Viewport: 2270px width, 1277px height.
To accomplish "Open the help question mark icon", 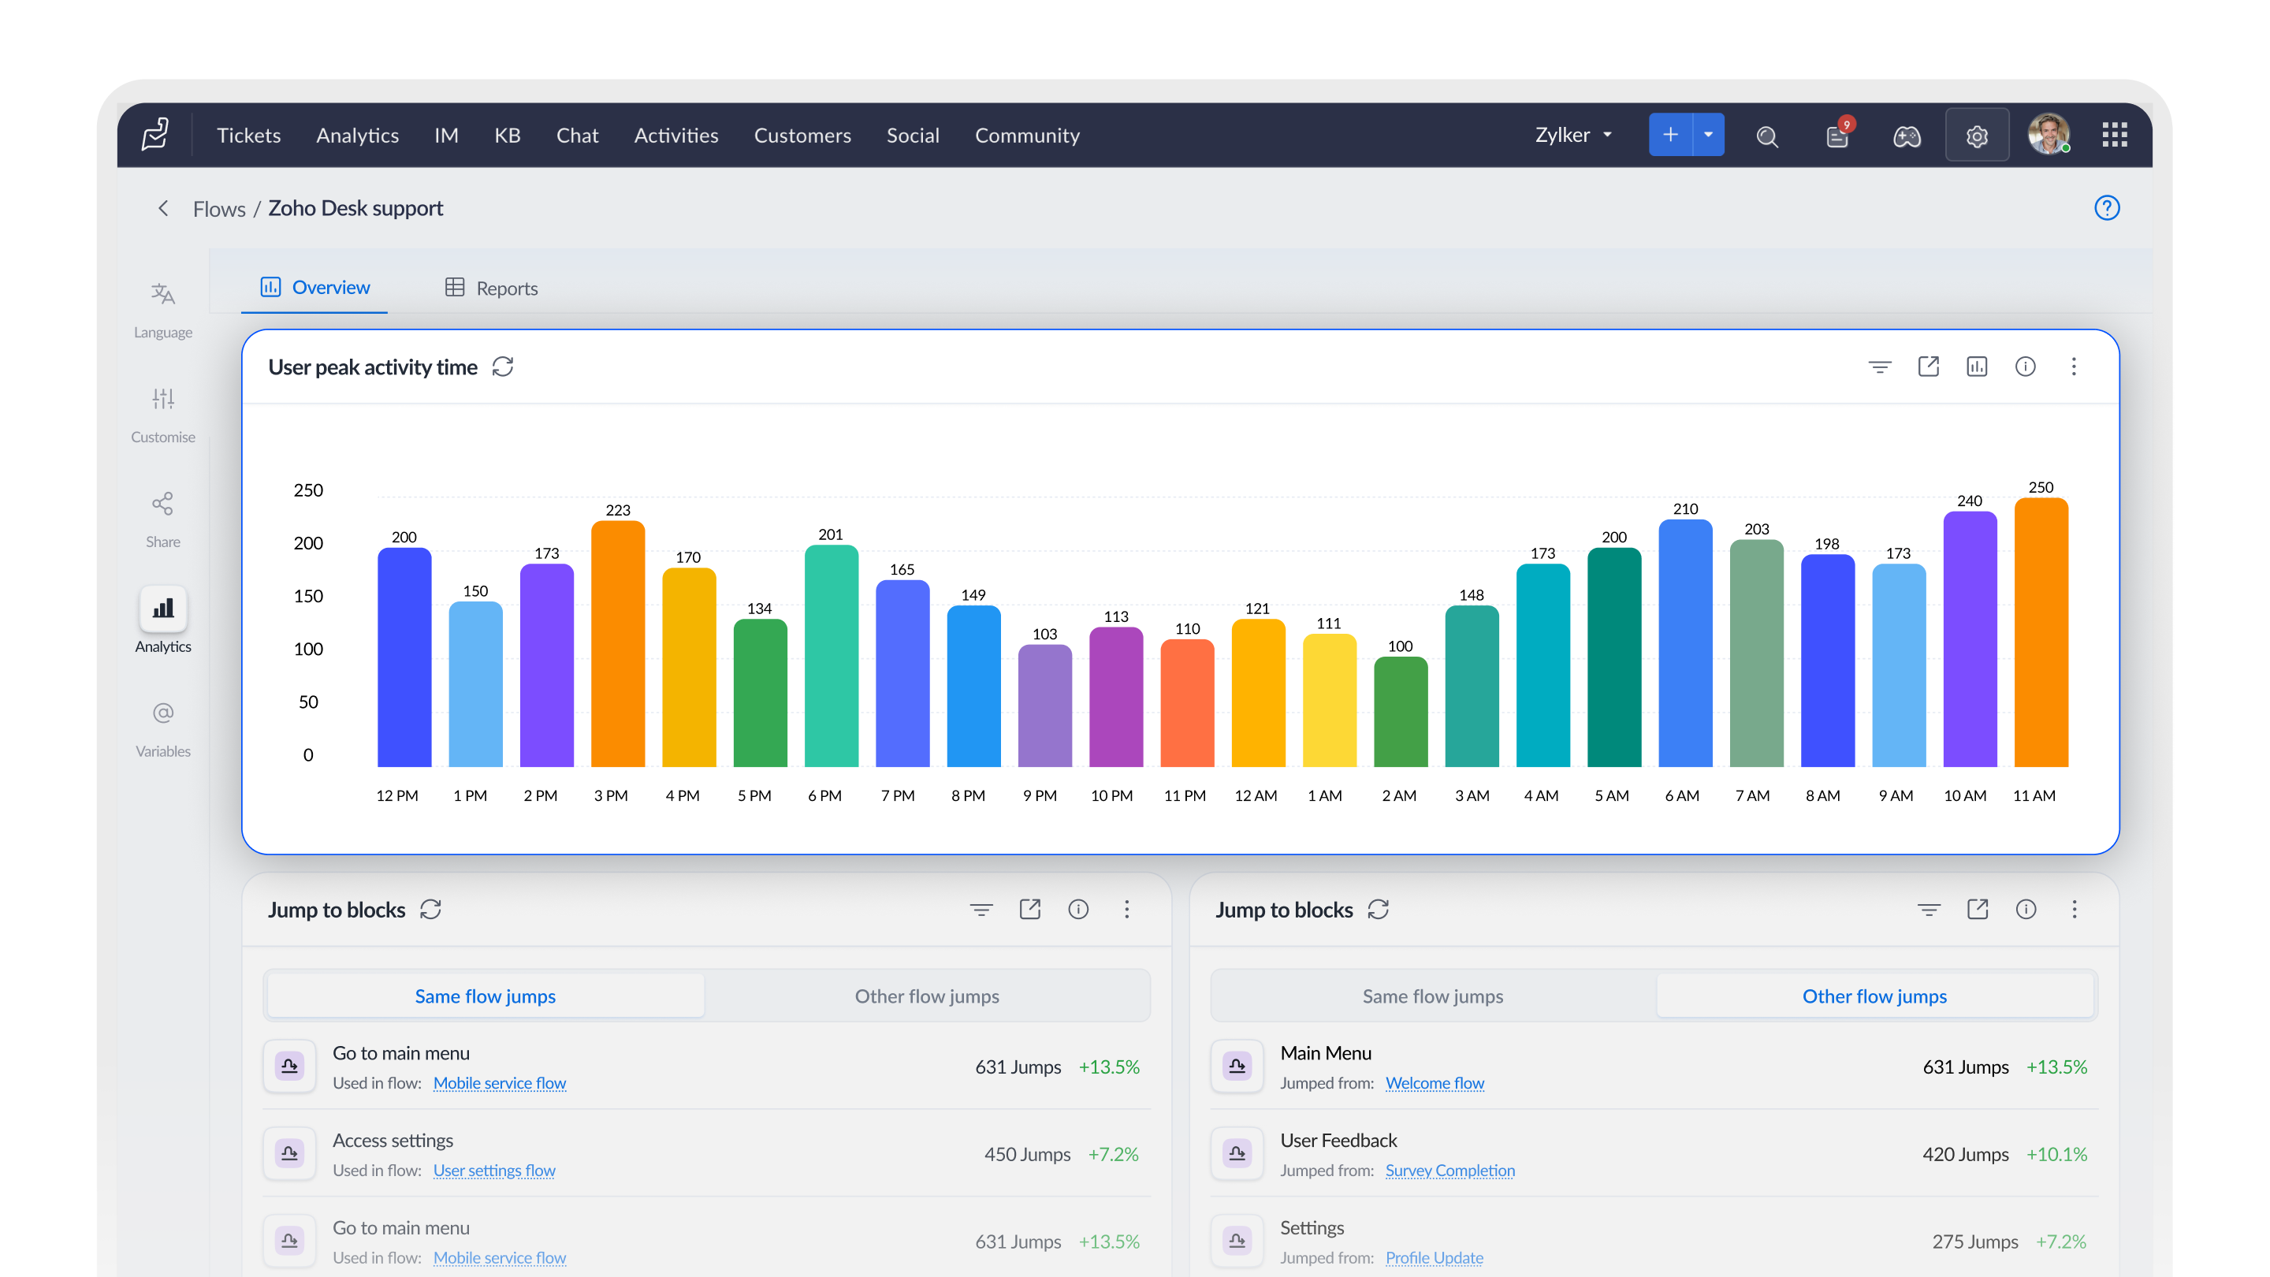I will [x=2107, y=208].
